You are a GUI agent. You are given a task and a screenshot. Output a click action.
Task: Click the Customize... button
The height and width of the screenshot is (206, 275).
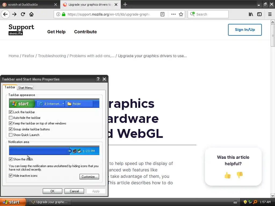point(89,176)
